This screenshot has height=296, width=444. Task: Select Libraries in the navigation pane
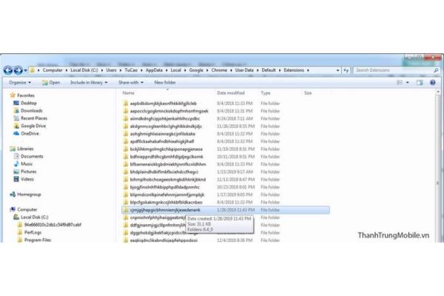[x=25, y=149]
